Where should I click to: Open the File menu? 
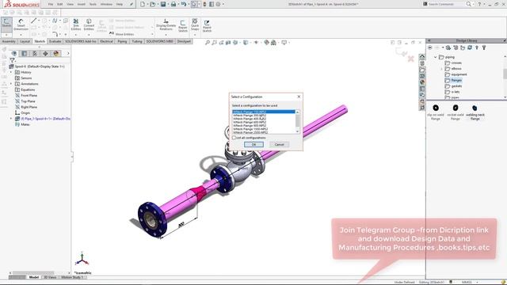(51, 4)
